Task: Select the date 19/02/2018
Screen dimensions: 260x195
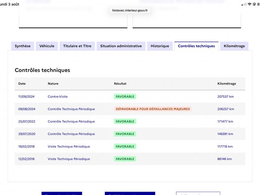Action: click(x=26, y=147)
